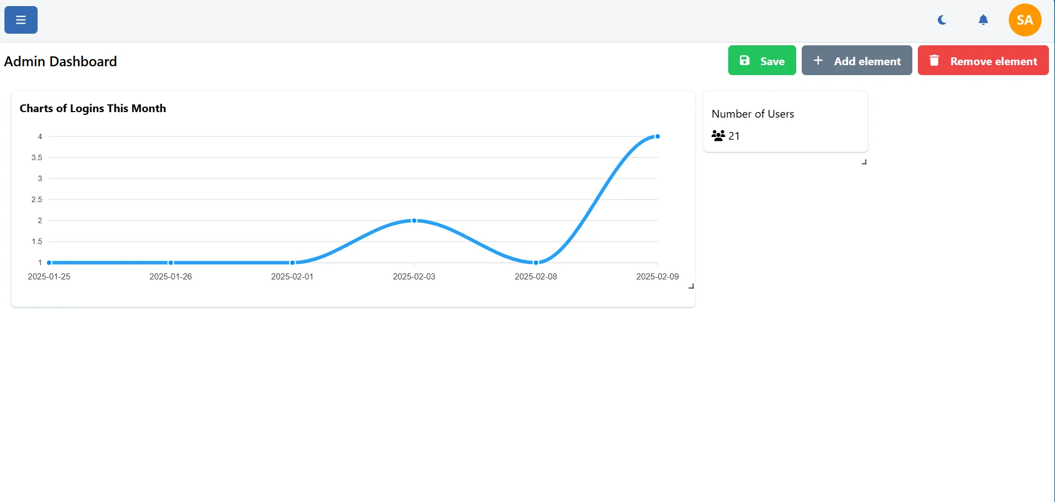This screenshot has width=1055, height=502.
Task: Toggle dark mode using the moon icon
Action: pos(942,19)
